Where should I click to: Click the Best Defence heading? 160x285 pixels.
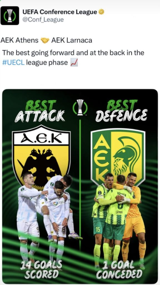pos(121,111)
